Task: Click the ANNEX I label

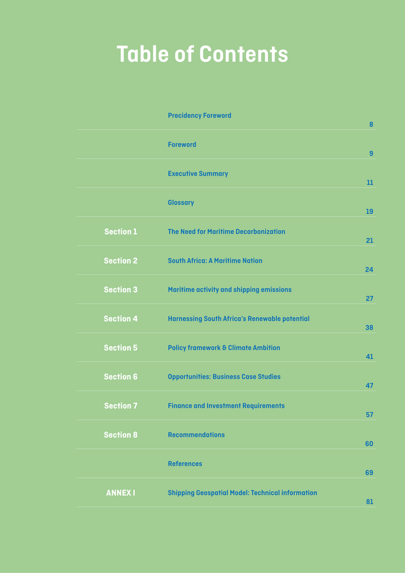Action: point(120,493)
